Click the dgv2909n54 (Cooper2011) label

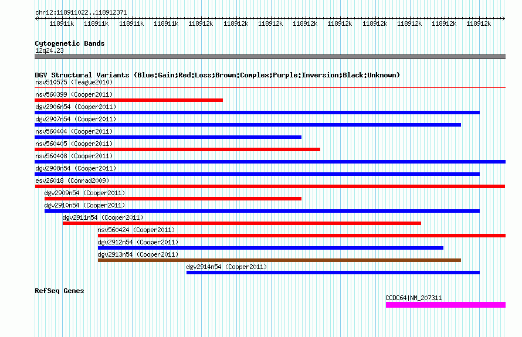click(84, 193)
